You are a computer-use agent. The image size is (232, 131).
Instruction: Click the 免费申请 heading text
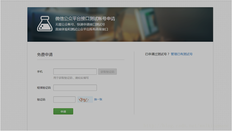point(45,55)
